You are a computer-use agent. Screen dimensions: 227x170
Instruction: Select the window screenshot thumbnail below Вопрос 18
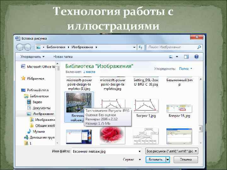[x=179, y=136]
